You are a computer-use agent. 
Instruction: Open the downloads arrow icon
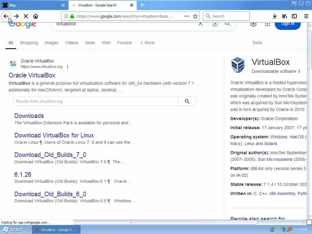pos(275,16)
